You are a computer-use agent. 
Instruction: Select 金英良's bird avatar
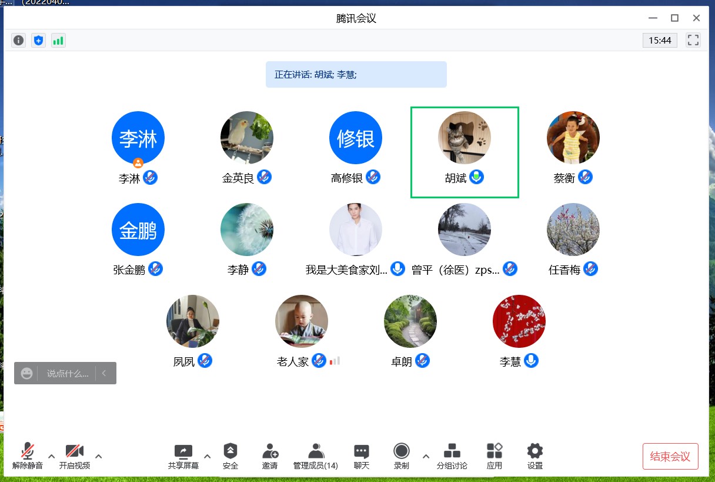coord(247,138)
